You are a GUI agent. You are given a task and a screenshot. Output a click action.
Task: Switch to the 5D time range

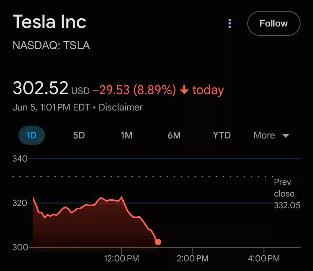tap(79, 135)
